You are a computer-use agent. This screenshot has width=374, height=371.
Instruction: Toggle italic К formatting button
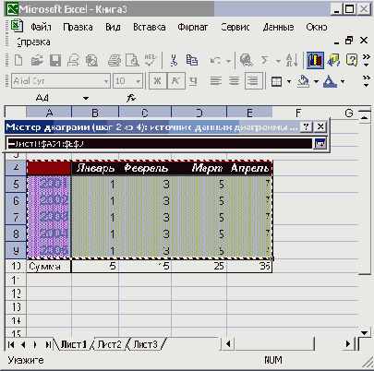coord(175,81)
